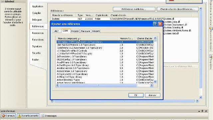Sort references by Type column
Screen dimensions: 213x120
pos(80,15)
